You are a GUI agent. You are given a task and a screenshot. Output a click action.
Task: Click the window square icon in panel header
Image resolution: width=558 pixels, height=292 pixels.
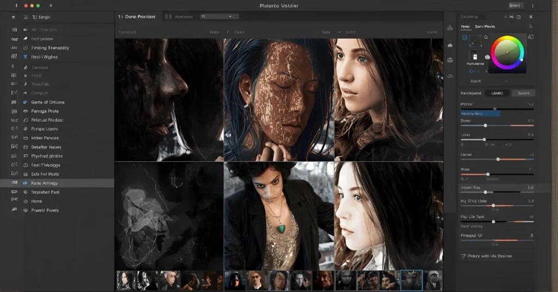(519, 17)
